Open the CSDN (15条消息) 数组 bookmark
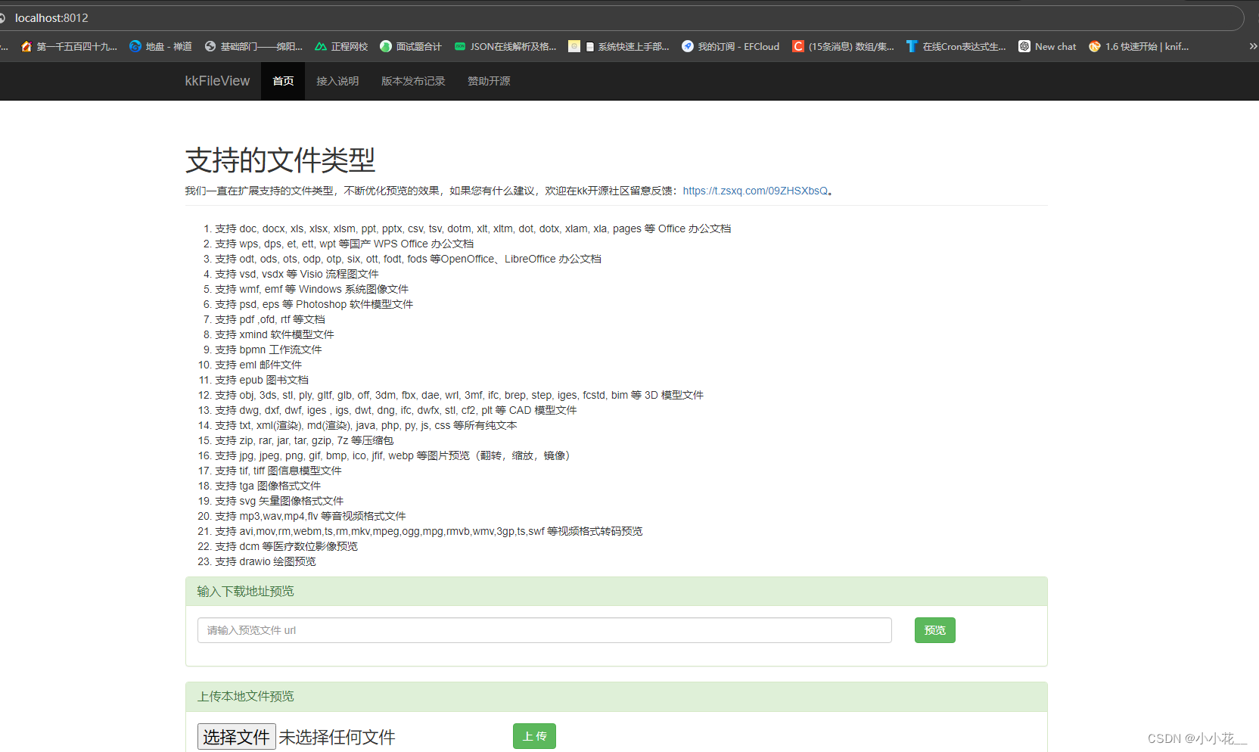 pyautogui.click(x=843, y=46)
